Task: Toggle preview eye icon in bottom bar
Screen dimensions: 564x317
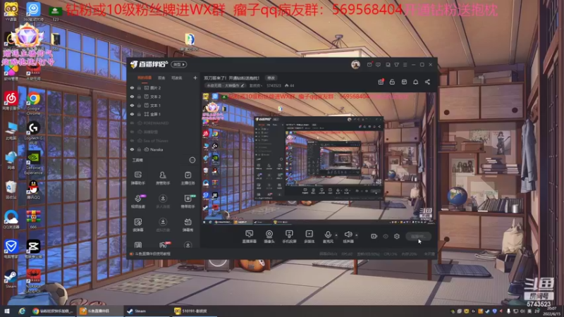Action: 386,236
